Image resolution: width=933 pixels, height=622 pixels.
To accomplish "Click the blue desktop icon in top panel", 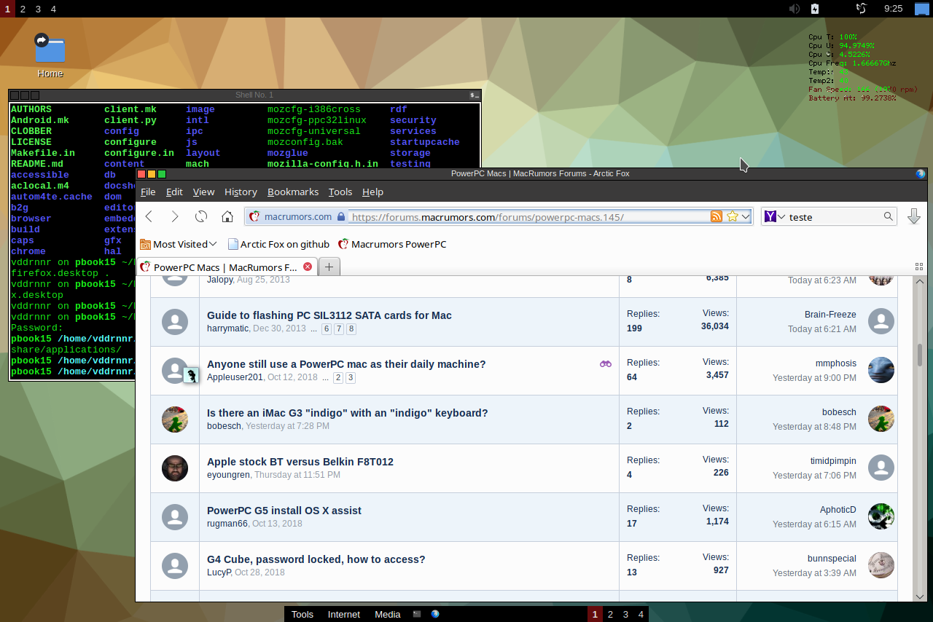I will click(x=922, y=9).
